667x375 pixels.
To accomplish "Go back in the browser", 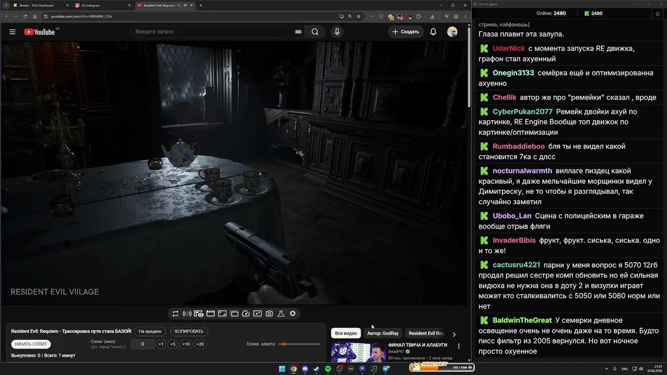I will (6, 16).
